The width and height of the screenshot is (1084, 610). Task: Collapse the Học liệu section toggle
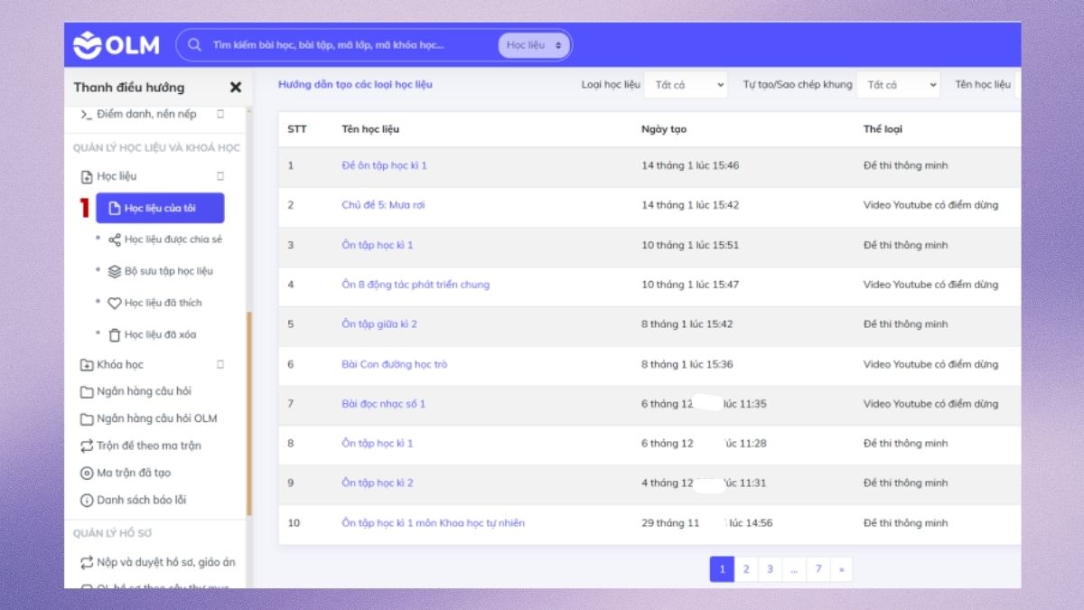tap(220, 176)
